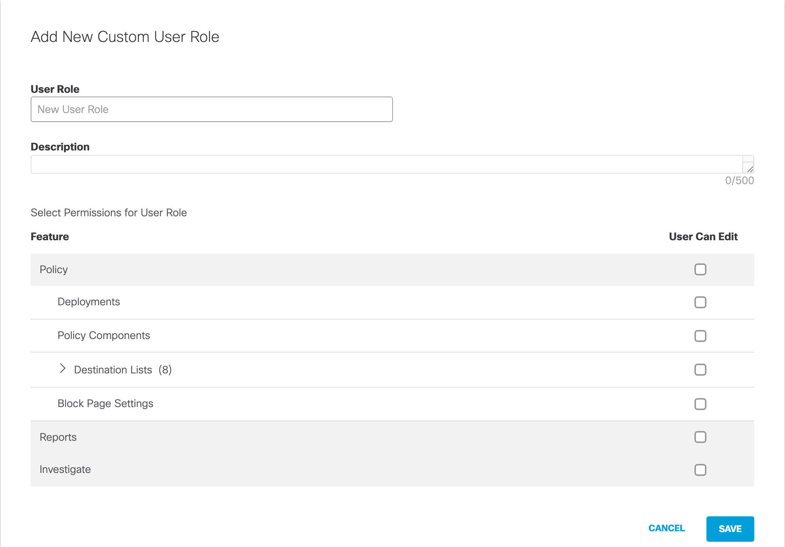Check the Deployments edit checkbox
Screen dimensions: 785x547
click(x=700, y=302)
